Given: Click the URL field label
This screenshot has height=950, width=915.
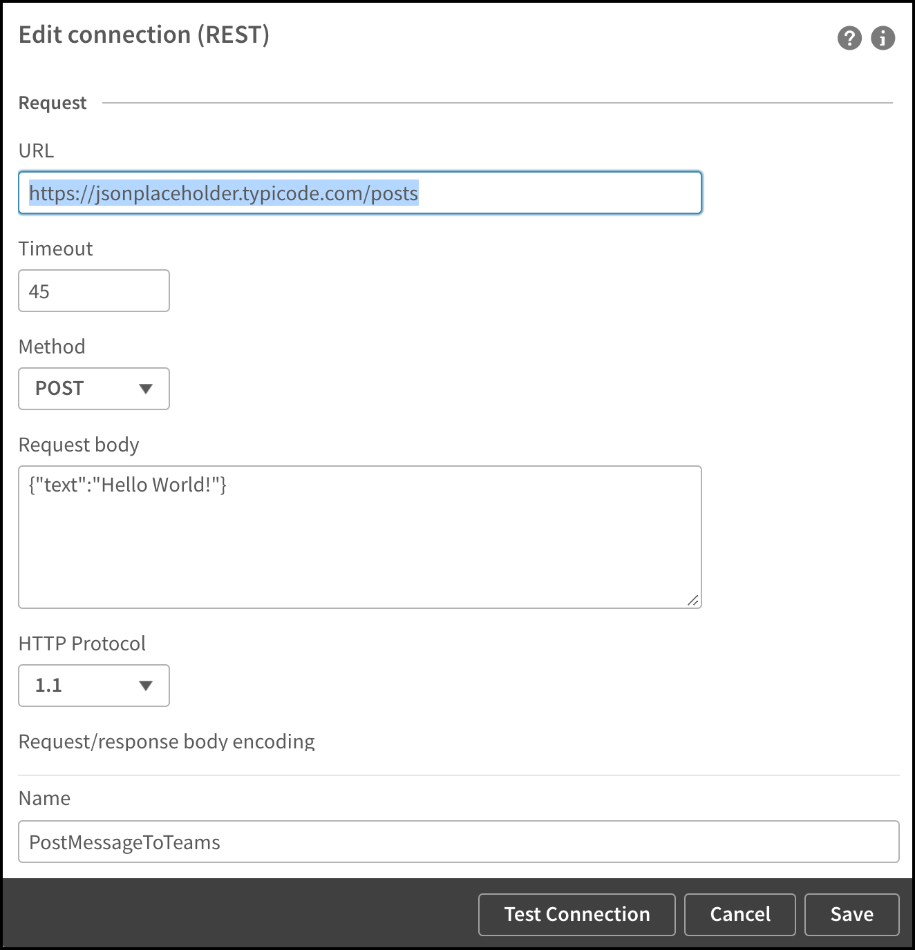Looking at the screenshot, I should click(x=36, y=151).
